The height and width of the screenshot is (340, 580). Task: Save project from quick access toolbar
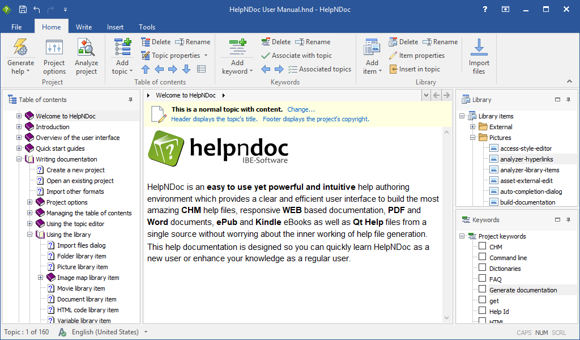pyautogui.click(x=23, y=9)
